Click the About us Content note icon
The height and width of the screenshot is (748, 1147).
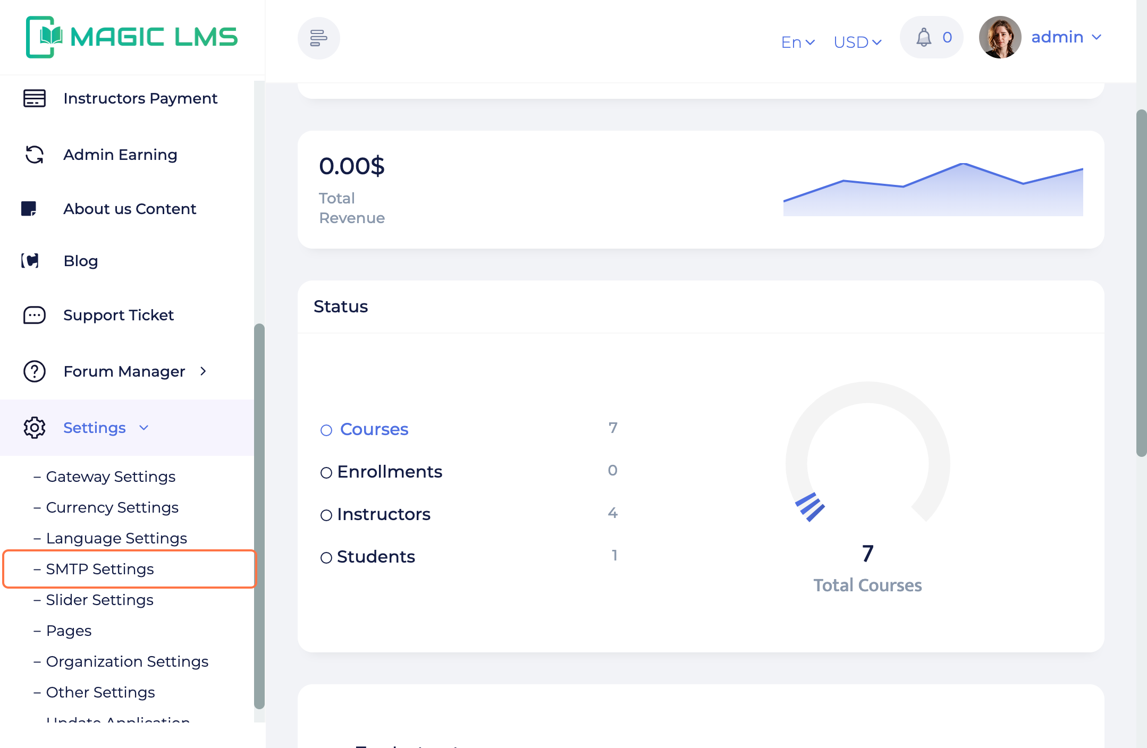(x=29, y=209)
